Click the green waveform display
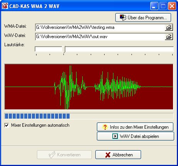 click(x=89, y=87)
